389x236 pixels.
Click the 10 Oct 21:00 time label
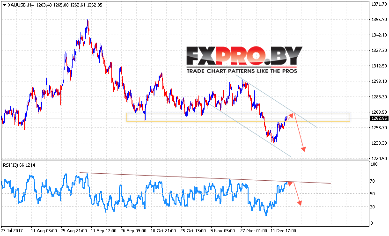click(x=163, y=230)
